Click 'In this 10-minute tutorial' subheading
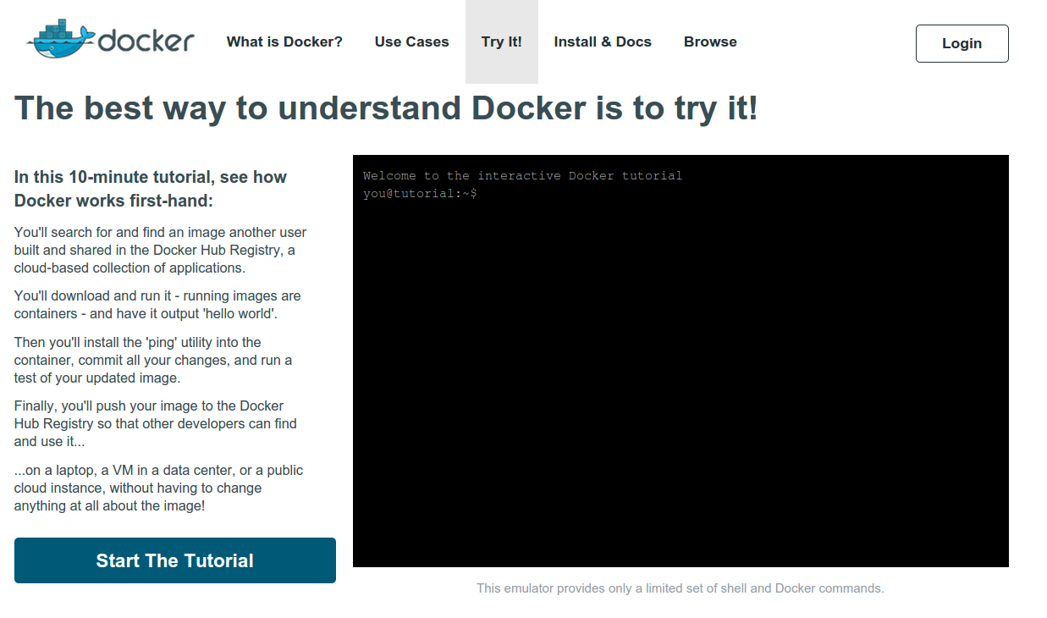The width and height of the screenshot is (1047, 618). [151, 189]
